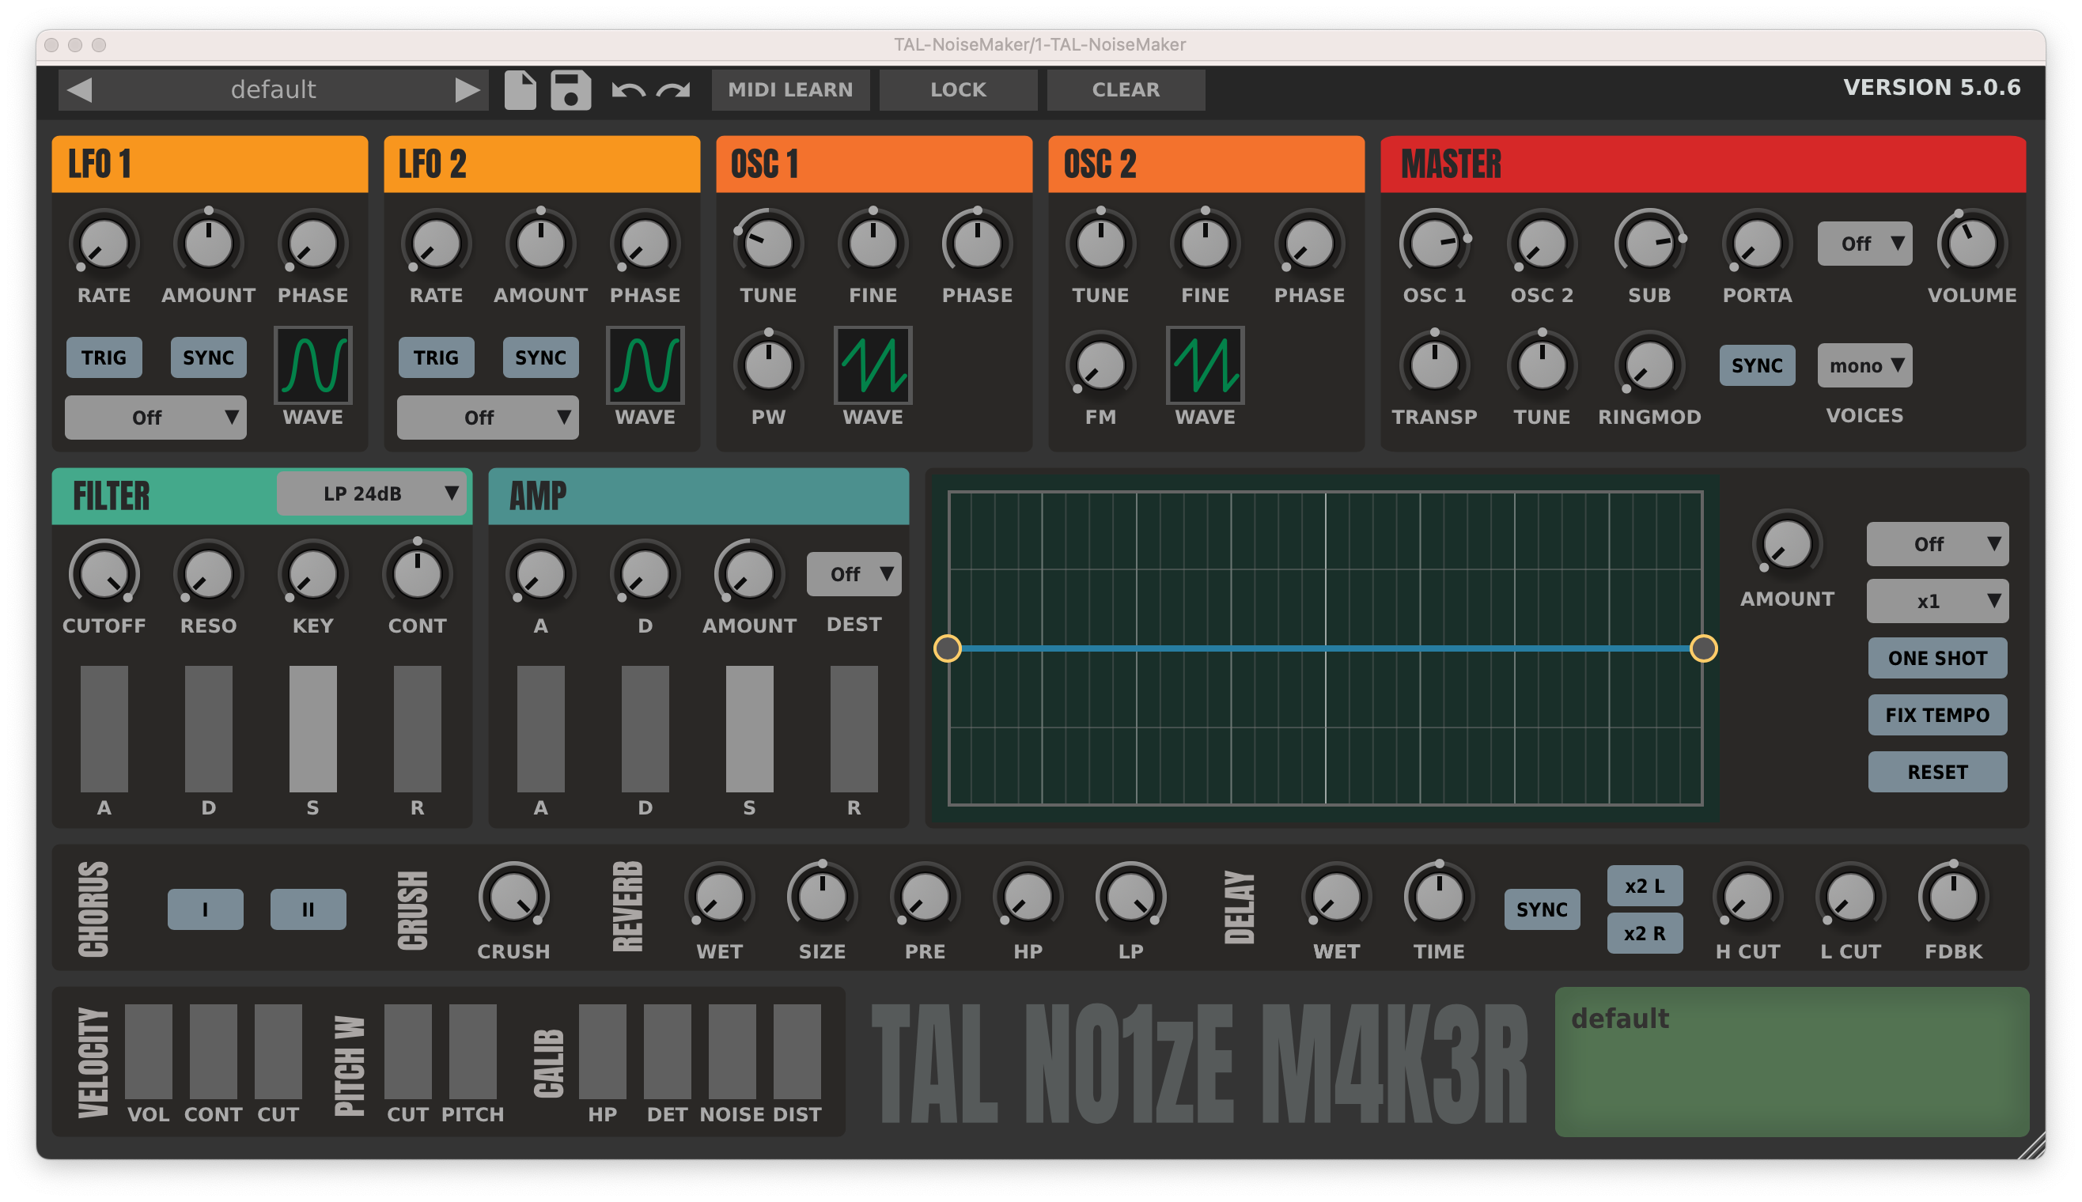
Task: Go to next preset with right arrow
Action: [x=467, y=89]
